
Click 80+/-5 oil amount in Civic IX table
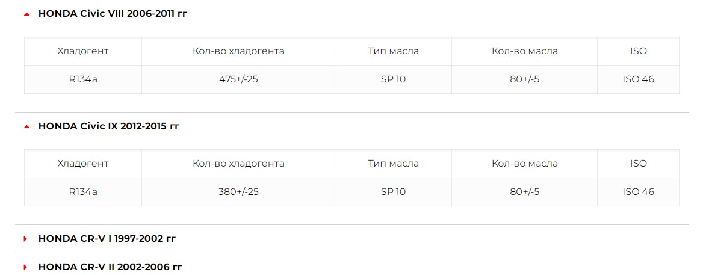pyautogui.click(x=525, y=192)
